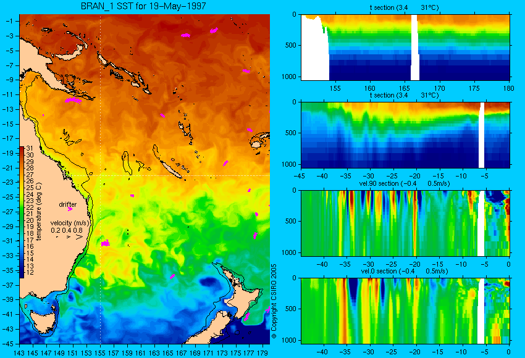
Task: Click the -23 latitude label on the map axis
Action: click(7, 182)
